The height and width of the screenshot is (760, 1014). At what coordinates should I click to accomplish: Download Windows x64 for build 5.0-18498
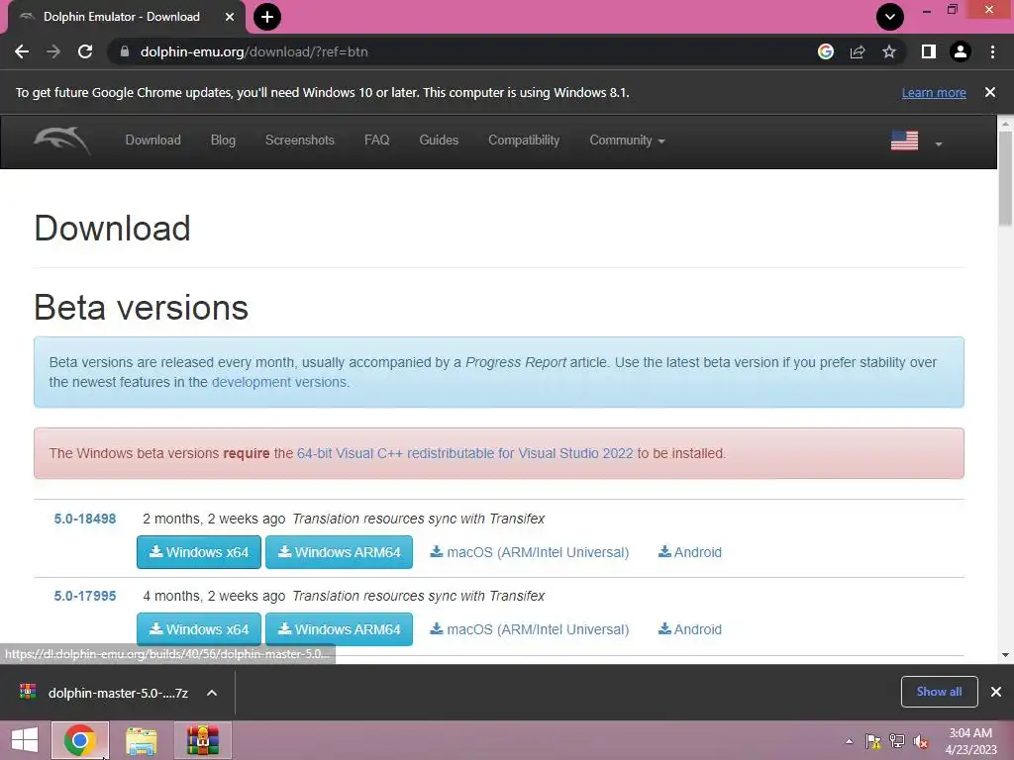[x=199, y=552]
